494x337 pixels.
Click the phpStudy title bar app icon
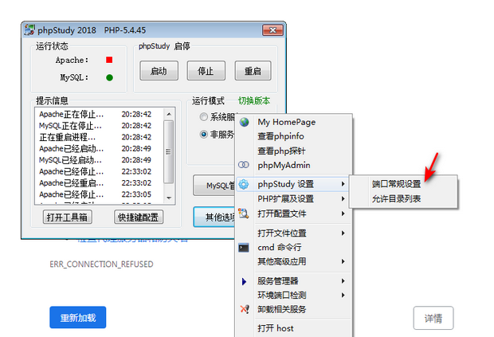click(x=29, y=30)
